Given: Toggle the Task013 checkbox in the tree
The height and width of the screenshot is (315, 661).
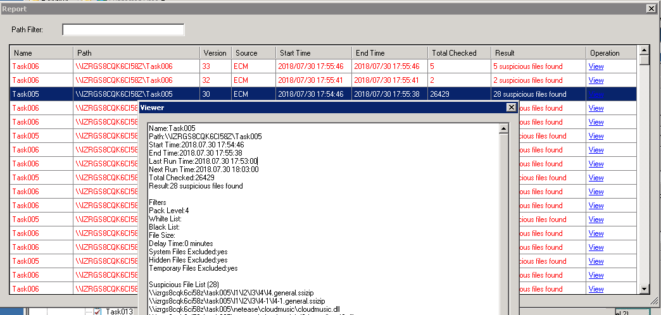Looking at the screenshot, I should pos(98,311).
